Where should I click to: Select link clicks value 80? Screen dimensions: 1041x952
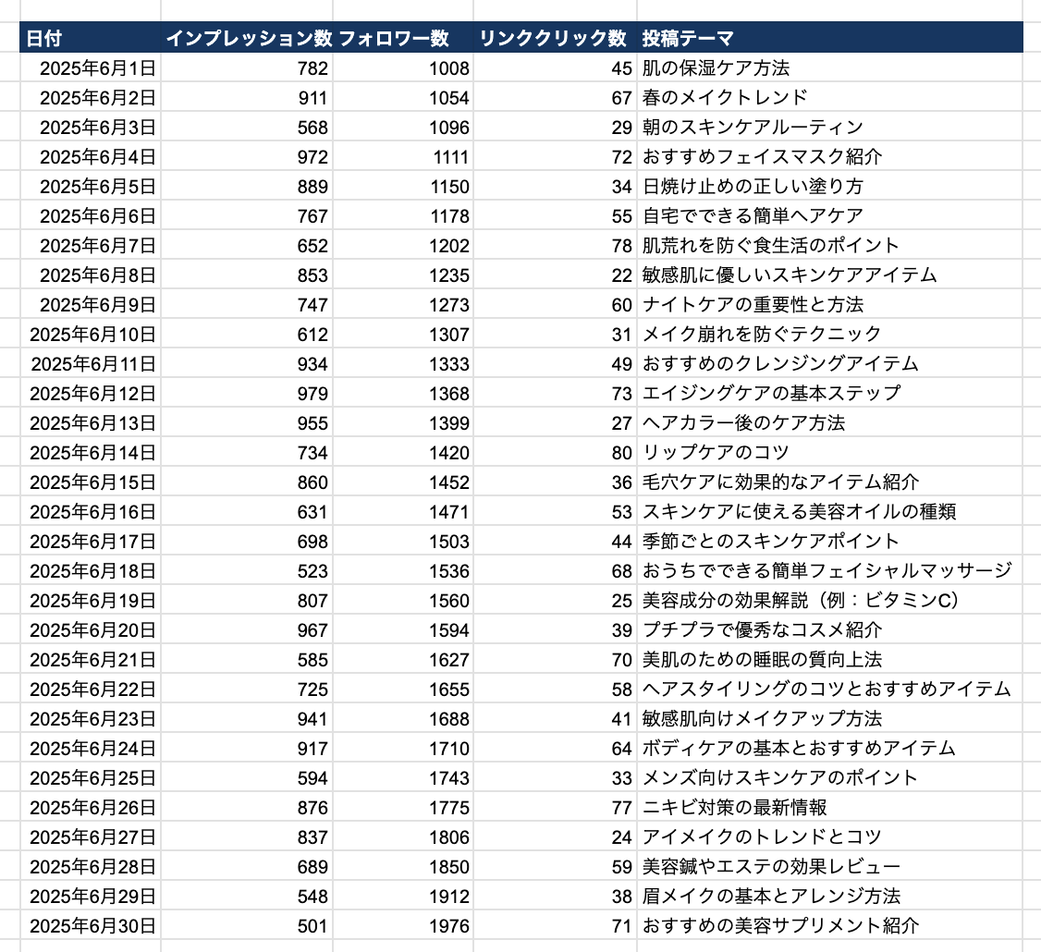[x=555, y=452]
